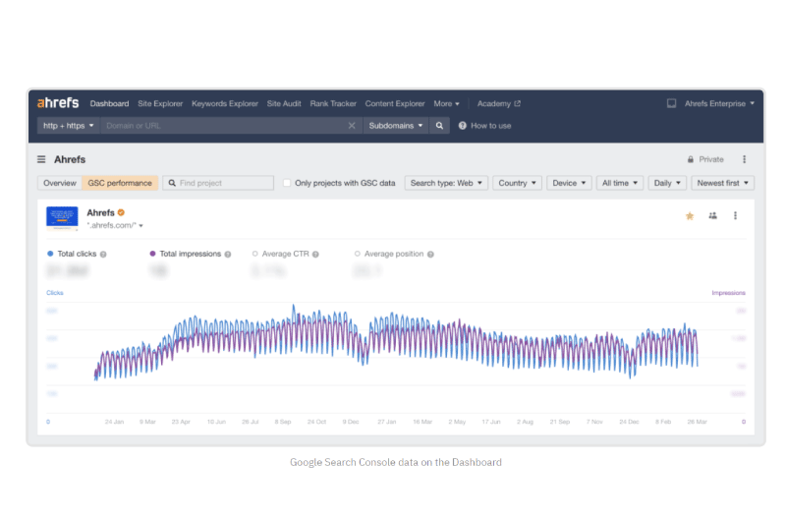Image resolution: width=786 pixels, height=521 pixels.
Task: Open the Country filter dropdown
Action: point(517,183)
